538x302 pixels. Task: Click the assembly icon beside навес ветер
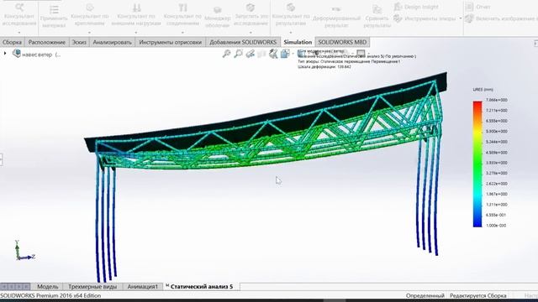pyautogui.click(x=17, y=54)
